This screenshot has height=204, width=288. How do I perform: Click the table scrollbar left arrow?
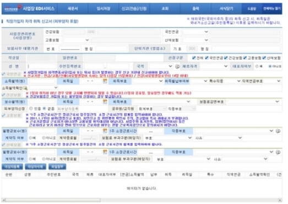click(x=4, y=200)
